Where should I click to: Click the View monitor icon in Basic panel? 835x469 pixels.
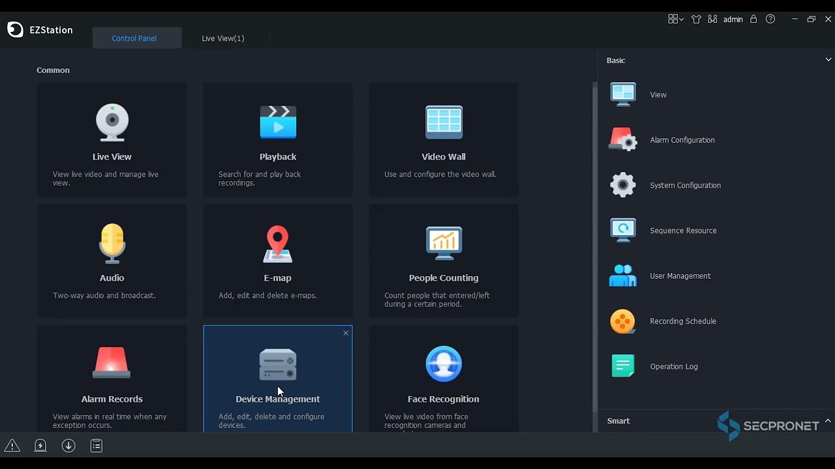pyautogui.click(x=623, y=94)
